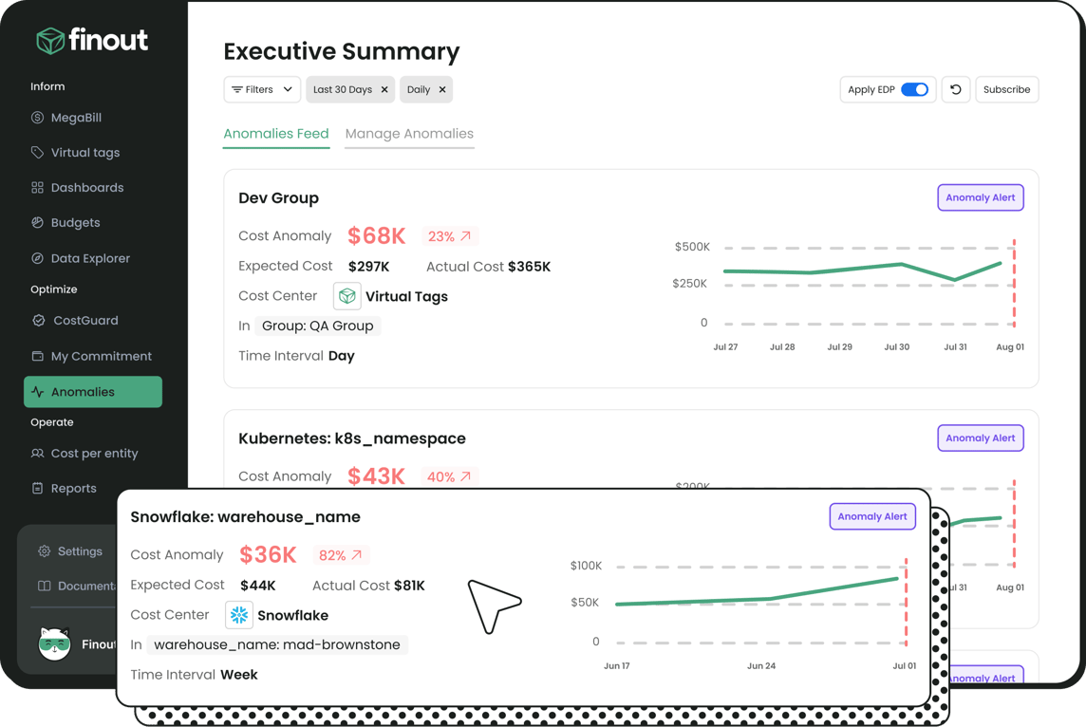Open Virtual tags via its tag icon
The width and height of the screenshot is (1086, 727).
tap(37, 153)
